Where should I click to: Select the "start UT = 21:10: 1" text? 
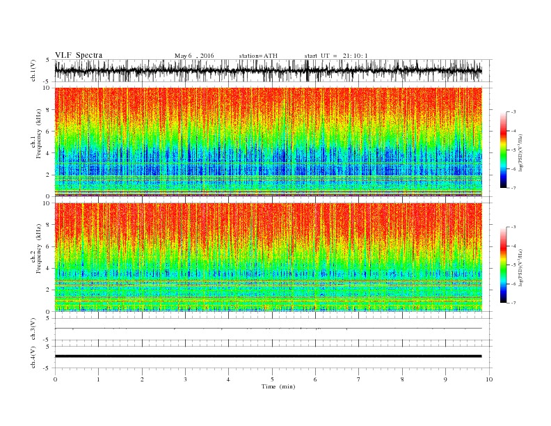pyautogui.click(x=336, y=56)
